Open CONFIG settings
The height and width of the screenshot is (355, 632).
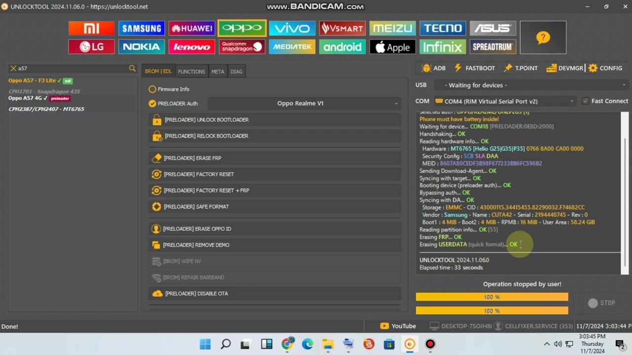click(x=605, y=68)
